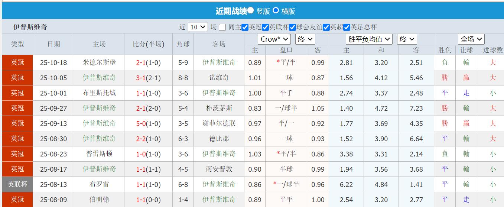Viewport: 504px width, 207px height.
Task: Click the 5-0 score against 谢菲尔德联
Action: coord(141,123)
